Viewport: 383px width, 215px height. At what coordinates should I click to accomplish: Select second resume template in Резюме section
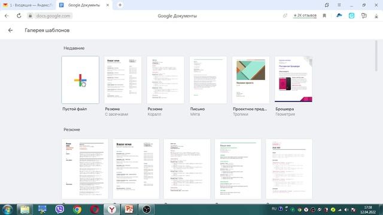pyautogui.click(x=136, y=169)
